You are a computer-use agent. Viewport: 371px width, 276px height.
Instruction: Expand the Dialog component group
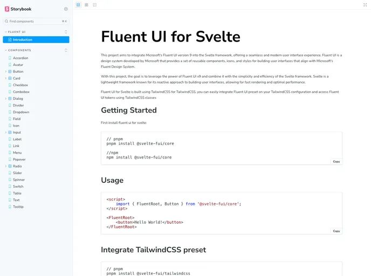[x=6, y=99]
